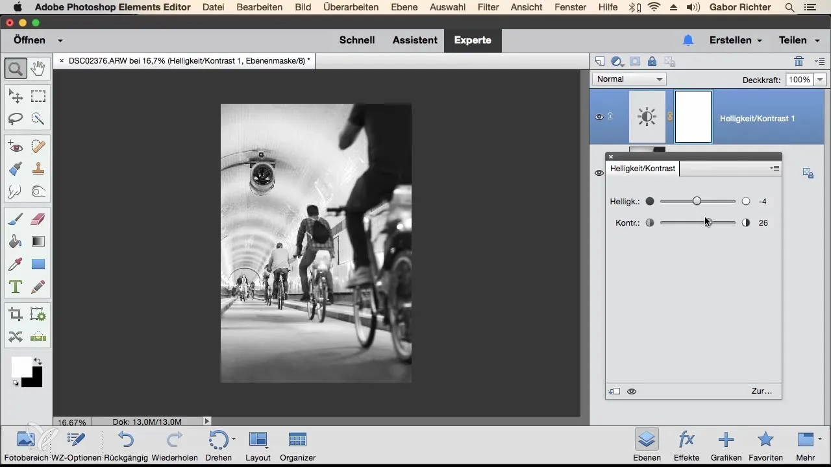Open the notifications bell
The image size is (831, 467).
(688, 40)
